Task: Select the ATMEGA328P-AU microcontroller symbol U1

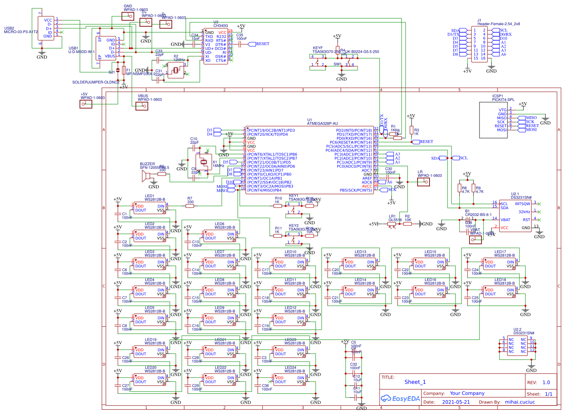Action: click(310, 160)
